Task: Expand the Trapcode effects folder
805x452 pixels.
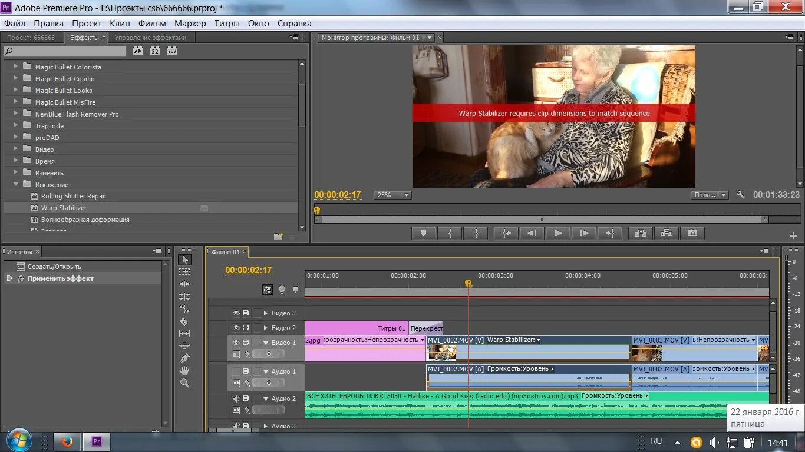Action: [16, 125]
